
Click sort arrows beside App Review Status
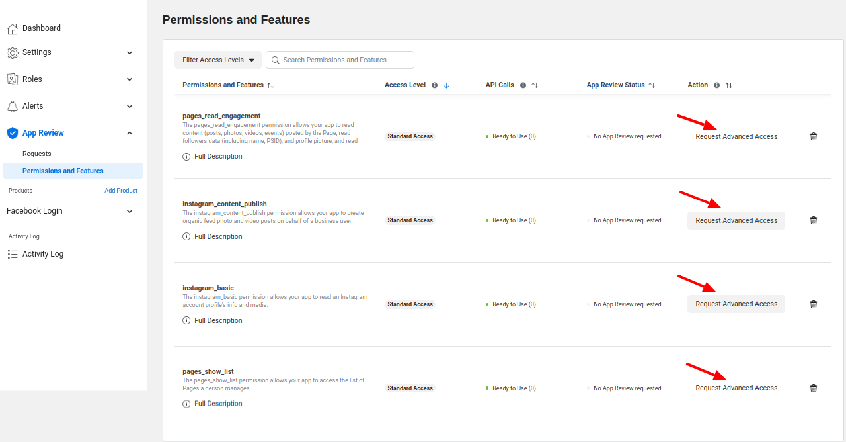click(x=652, y=85)
